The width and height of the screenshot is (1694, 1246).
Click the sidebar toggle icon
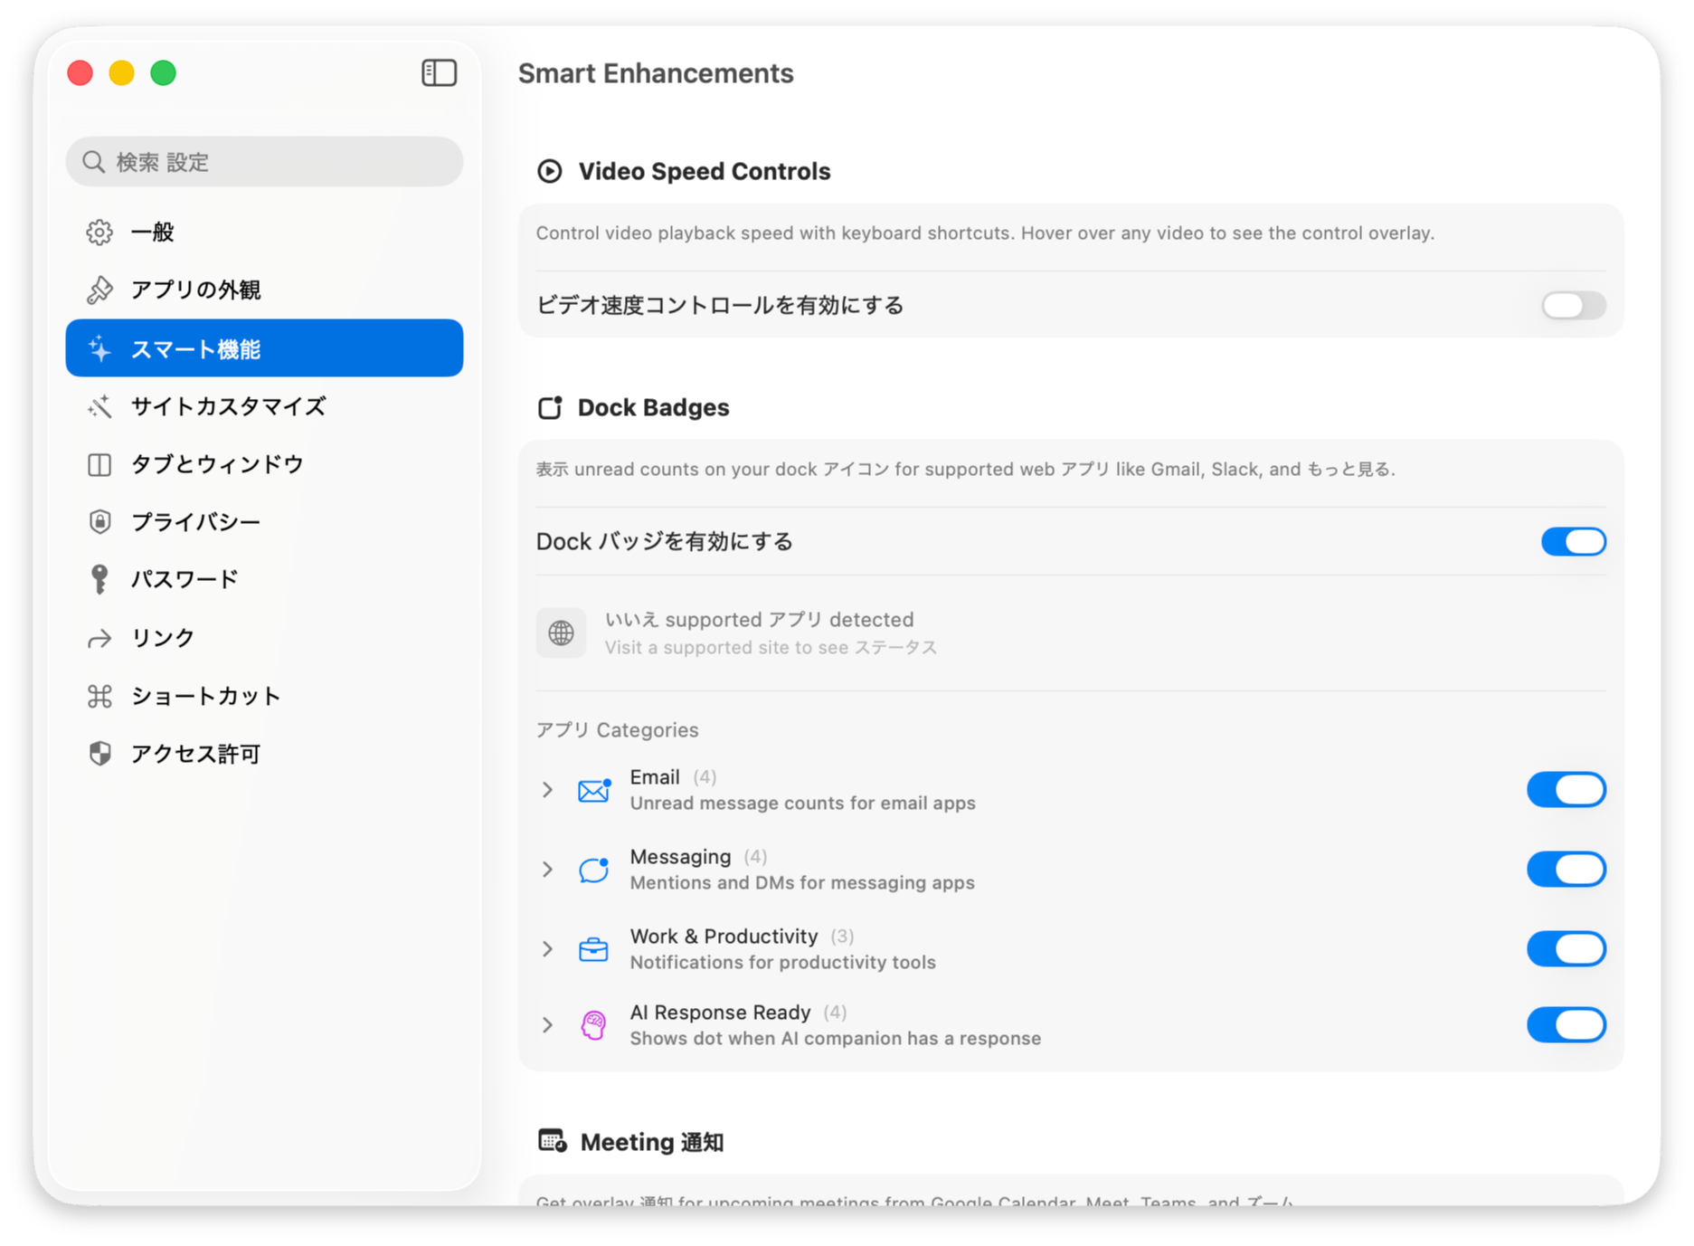tap(439, 72)
